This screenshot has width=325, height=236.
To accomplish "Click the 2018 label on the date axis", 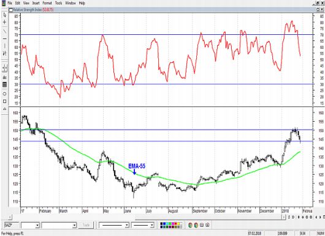I will coord(285,211).
